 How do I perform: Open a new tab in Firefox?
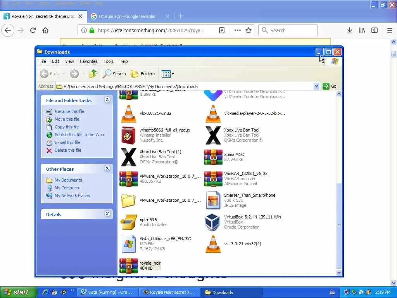(x=181, y=16)
